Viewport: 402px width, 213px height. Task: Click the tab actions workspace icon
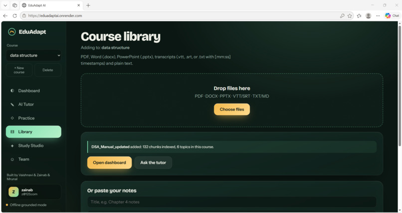(14, 5)
